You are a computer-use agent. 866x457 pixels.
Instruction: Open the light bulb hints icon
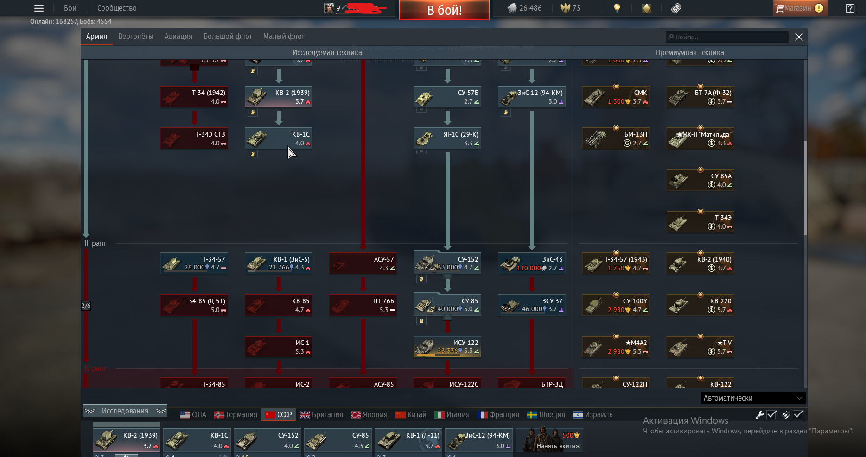tap(617, 8)
